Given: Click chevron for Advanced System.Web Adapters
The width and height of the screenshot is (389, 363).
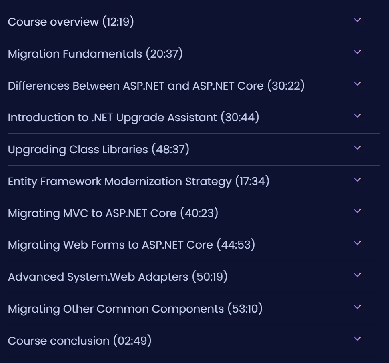Looking at the screenshot, I should [x=357, y=275].
